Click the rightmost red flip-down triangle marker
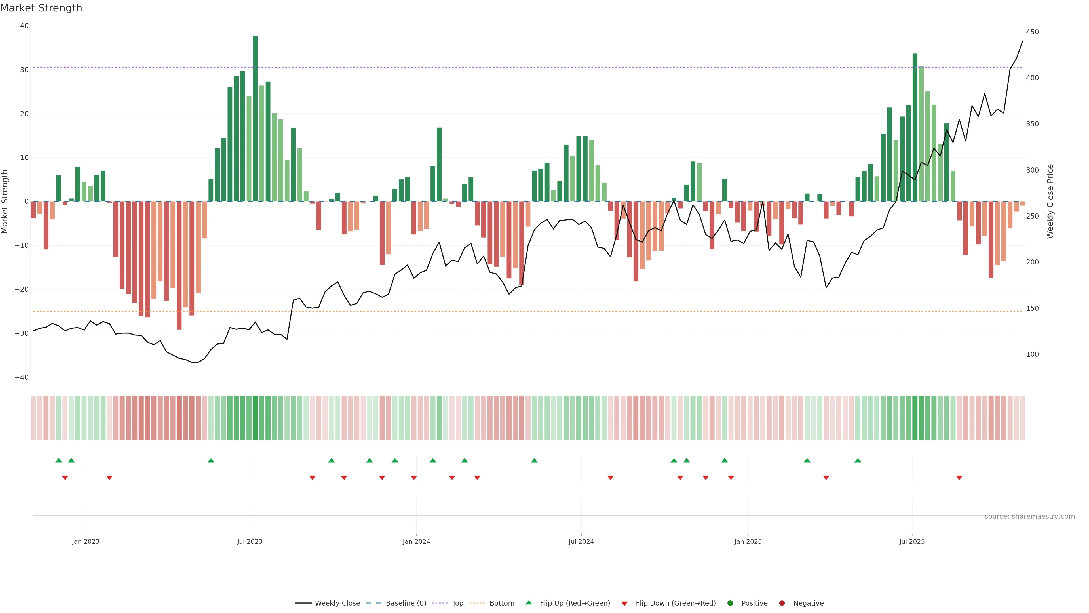Screen dimensions: 1089x613 coord(959,478)
